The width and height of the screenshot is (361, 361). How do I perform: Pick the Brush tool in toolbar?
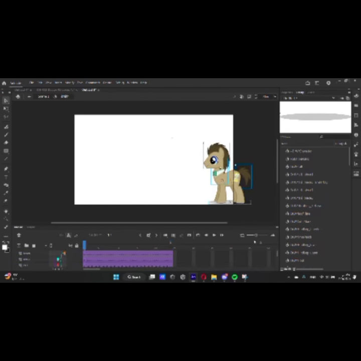6,134
